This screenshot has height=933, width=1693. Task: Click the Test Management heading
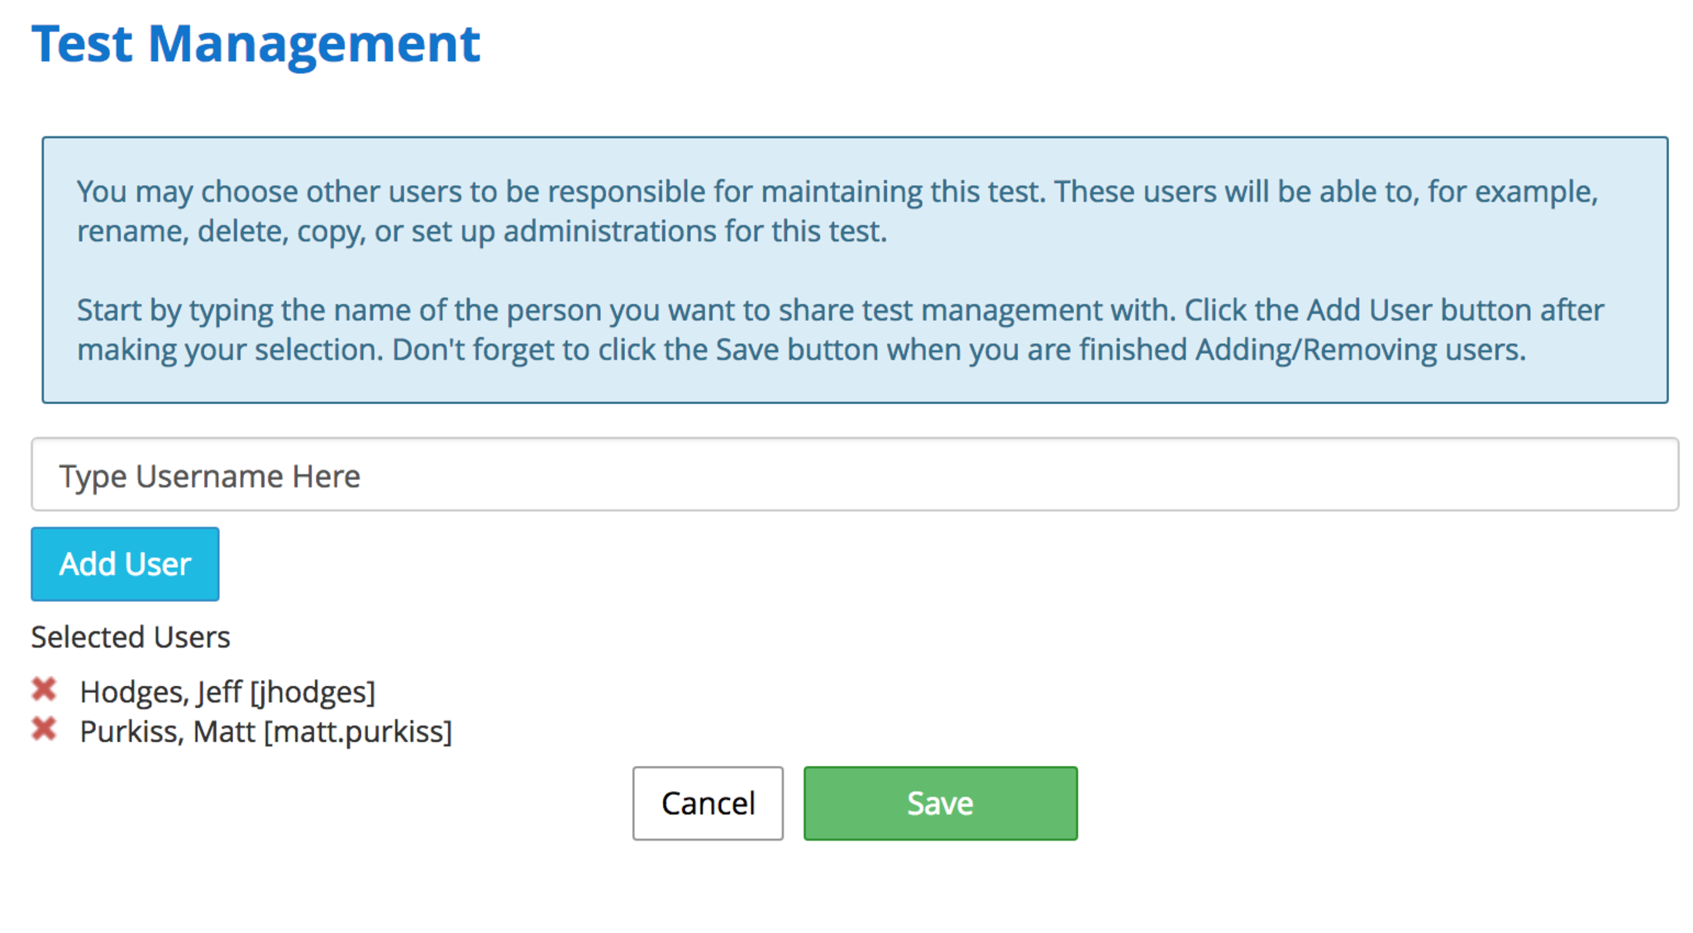tap(255, 43)
